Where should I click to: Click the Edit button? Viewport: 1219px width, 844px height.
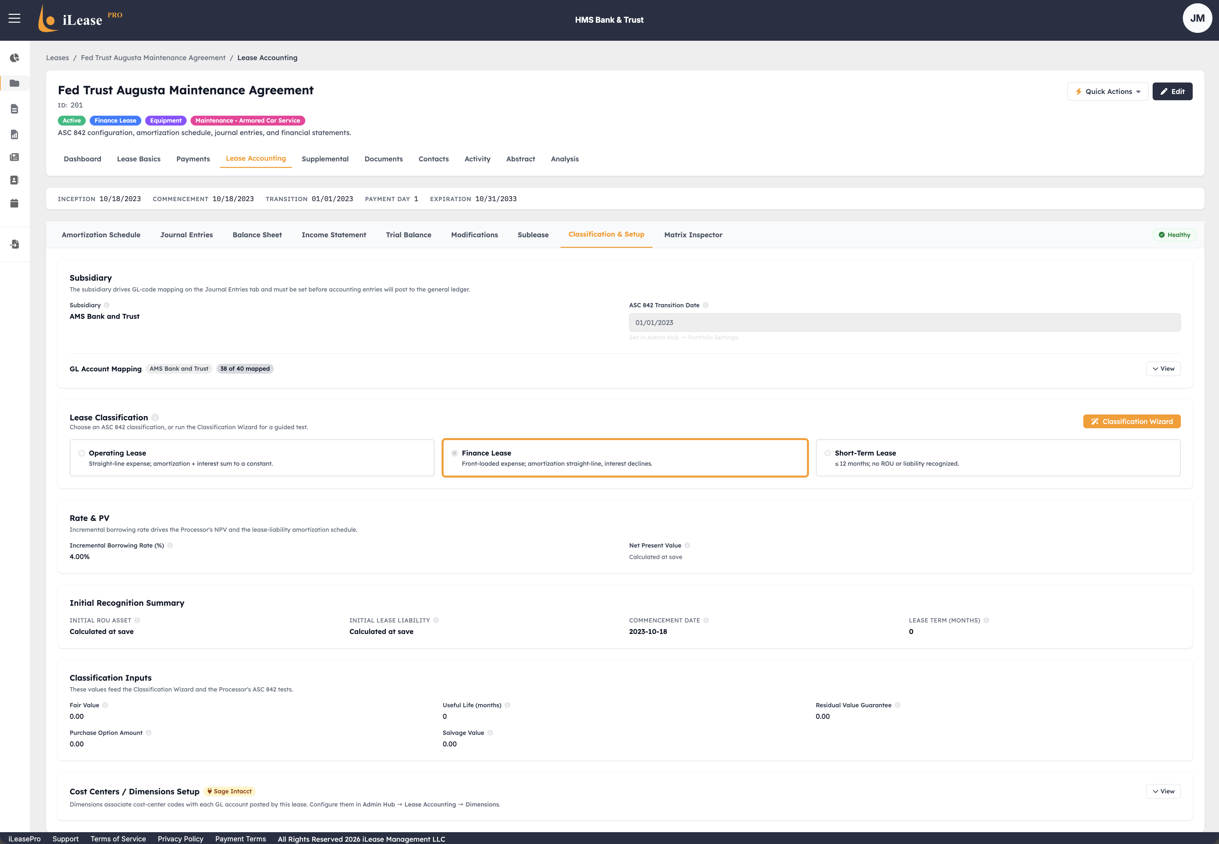(1172, 91)
